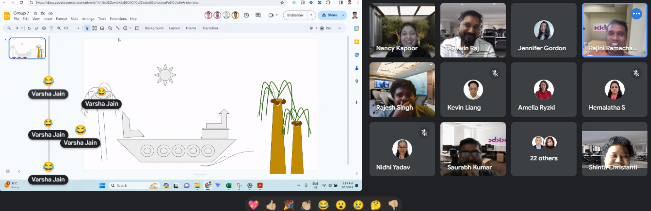Open the Arrange menu
This screenshot has height=211, width=651.
pyautogui.click(x=88, y=19)
